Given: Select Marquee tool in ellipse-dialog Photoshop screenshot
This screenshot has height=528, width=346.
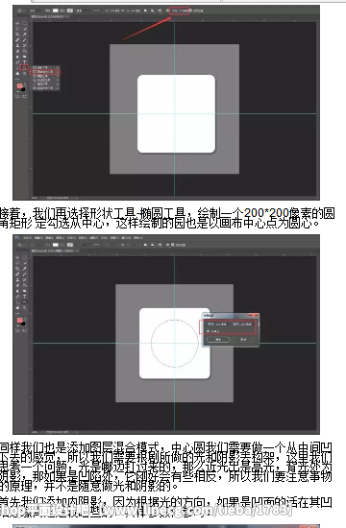Looking at the screenshot, I should click(25, 257).
